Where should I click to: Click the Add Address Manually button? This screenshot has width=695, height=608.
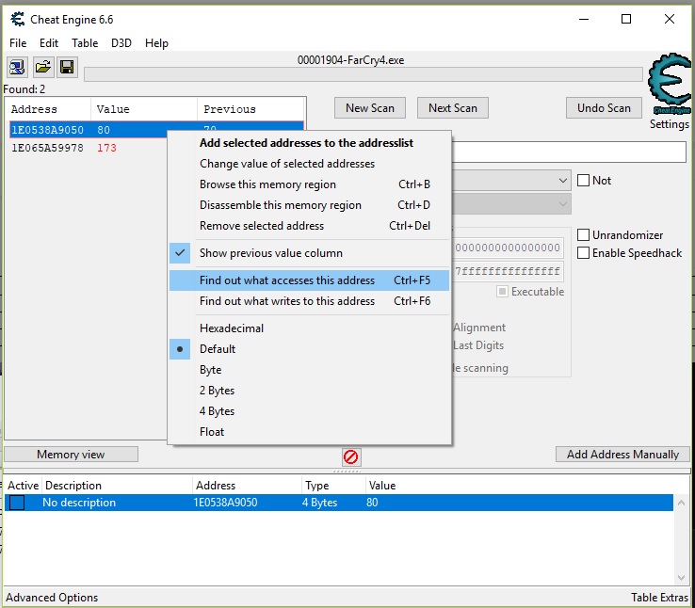622,455
